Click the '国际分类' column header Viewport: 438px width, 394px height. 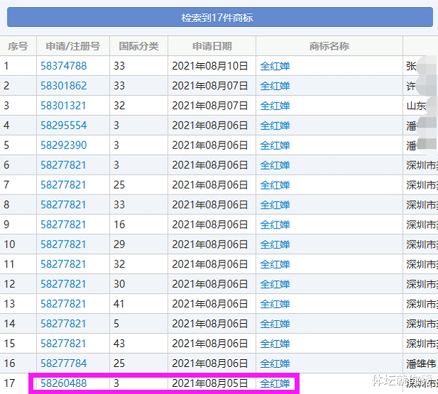pyautogui.click(x=138, y=46)
